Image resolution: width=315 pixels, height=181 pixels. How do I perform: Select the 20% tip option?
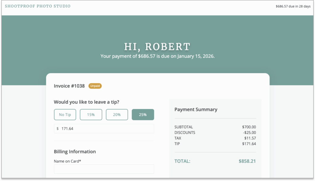(117, 114)
